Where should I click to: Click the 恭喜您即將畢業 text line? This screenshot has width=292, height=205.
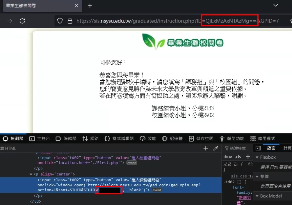pos(122,75)
